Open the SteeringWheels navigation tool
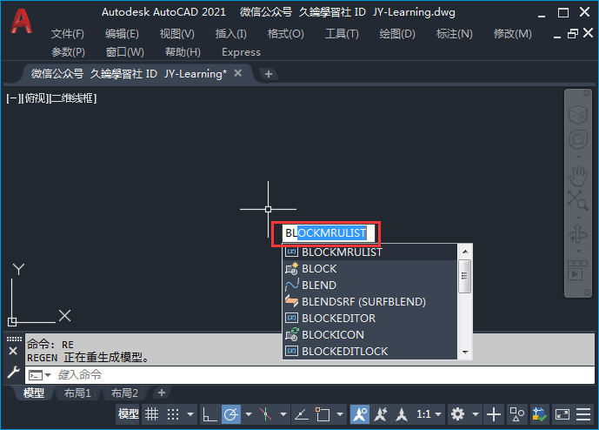Viewport: 599px width, 430px height. (578, 139)
